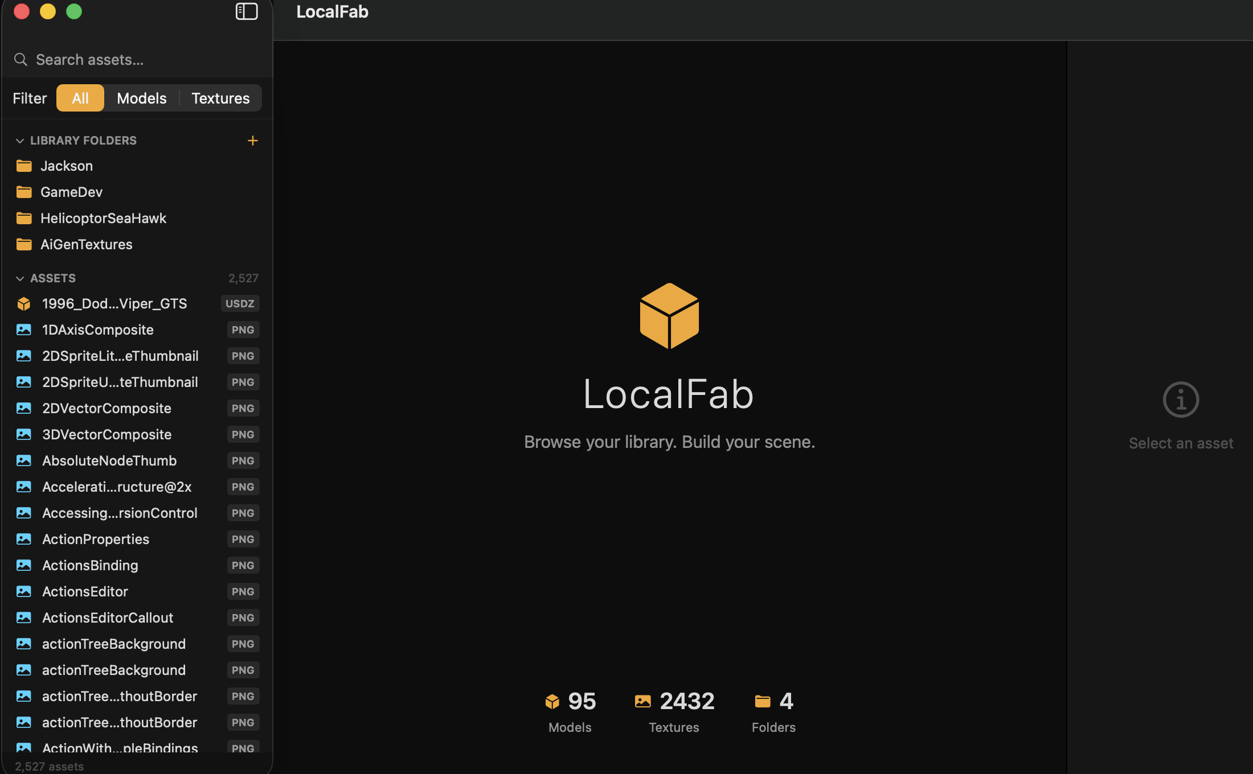
Task: Click the GameDev folder icon
Action: click(x=24, y=192)
